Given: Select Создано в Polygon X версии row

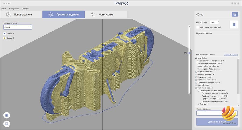Looking at the screenshot, I should point(211,61).
